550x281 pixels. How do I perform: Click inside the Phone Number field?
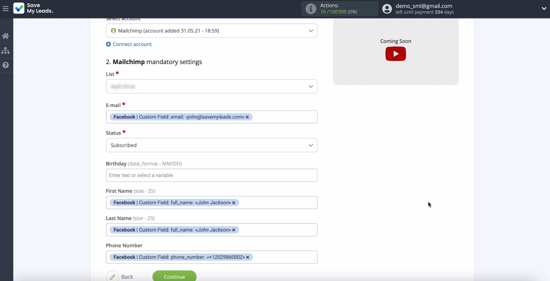(212, 257)
